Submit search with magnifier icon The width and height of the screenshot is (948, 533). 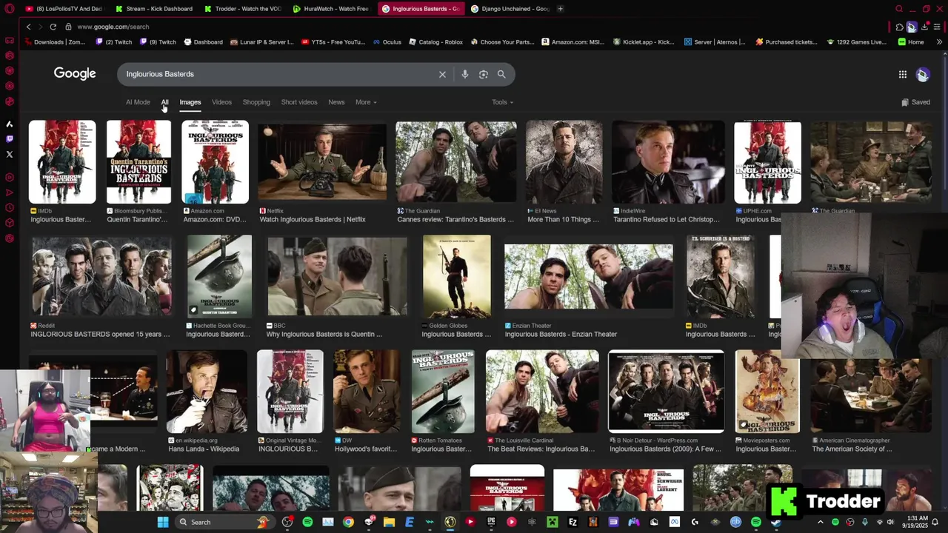501,74
